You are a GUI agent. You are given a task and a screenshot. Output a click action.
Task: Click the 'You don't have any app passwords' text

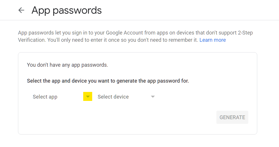[x=68, y=65]
